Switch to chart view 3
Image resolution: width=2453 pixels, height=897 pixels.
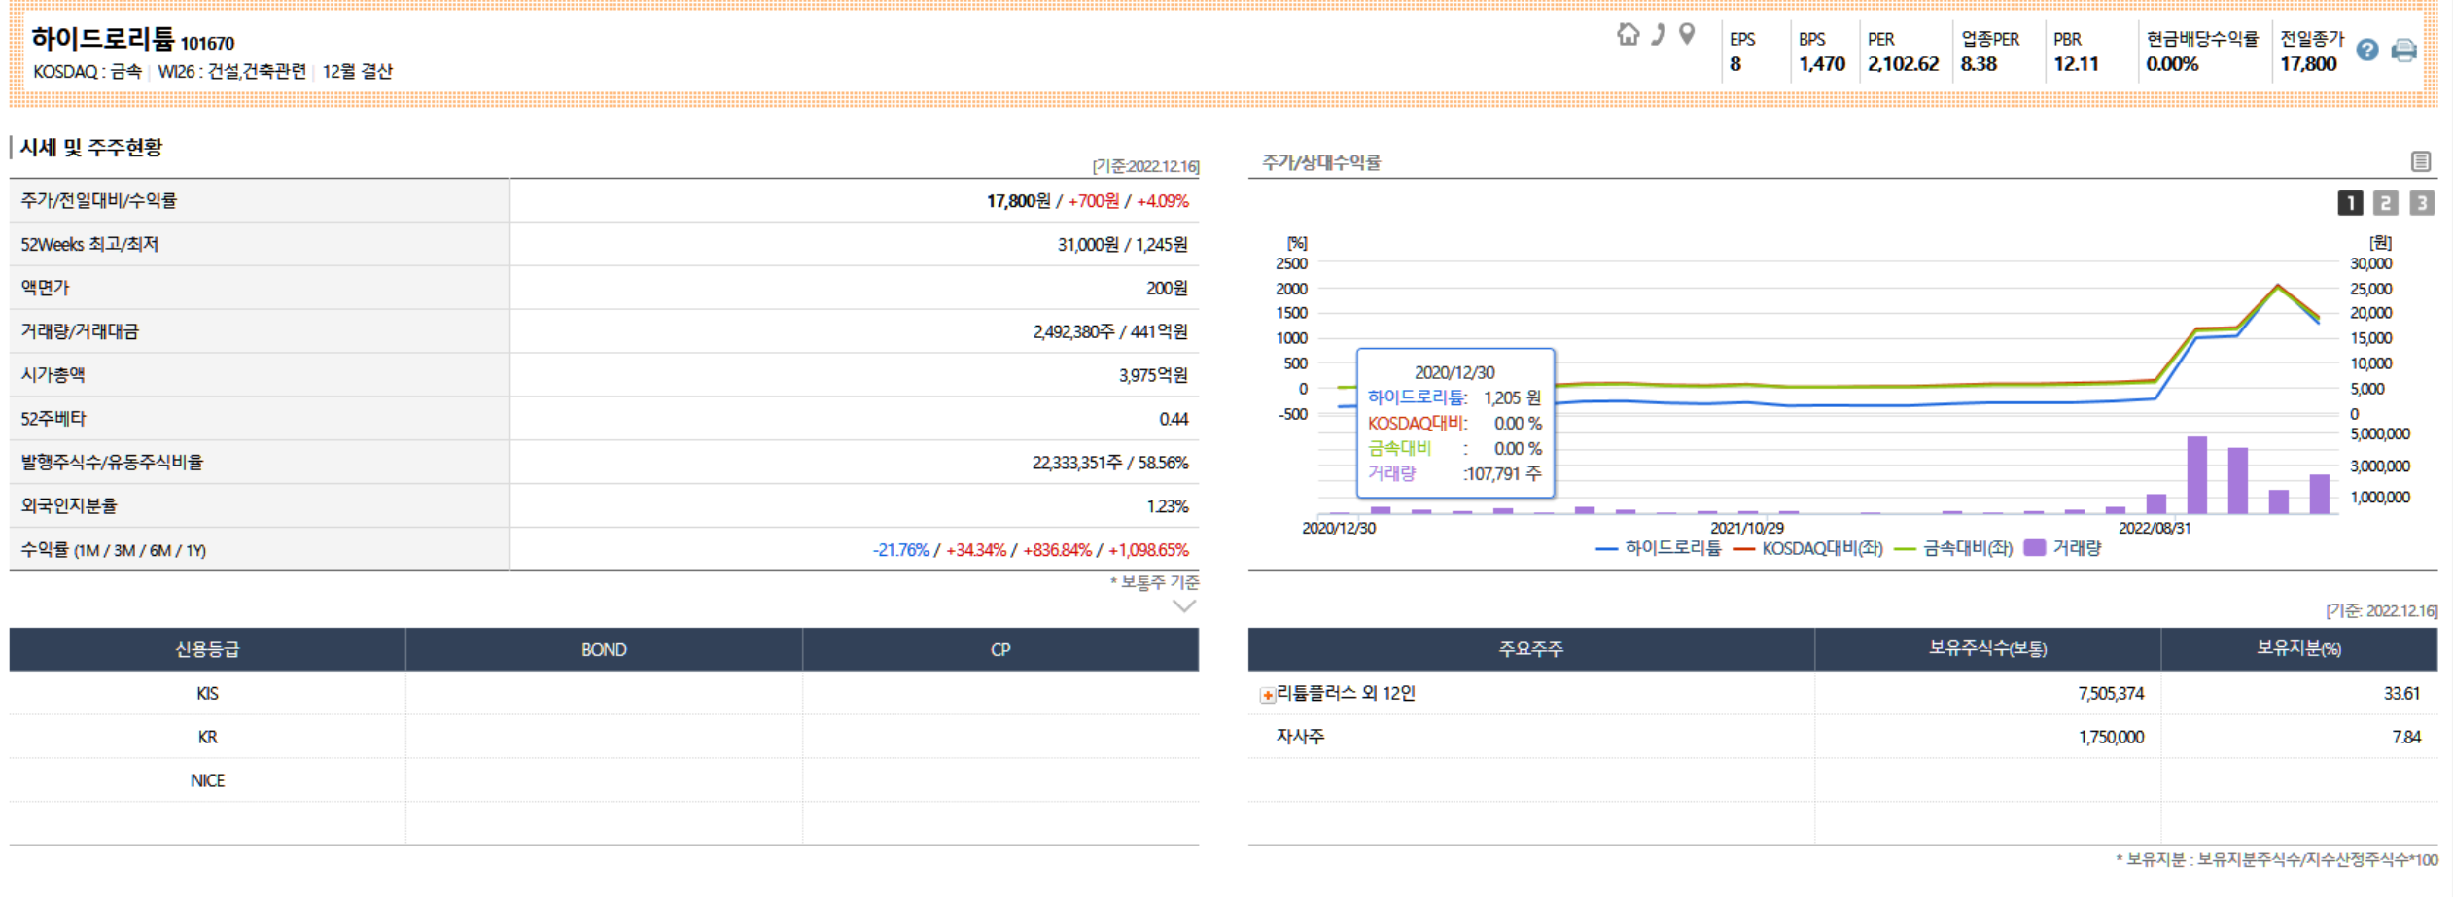[2422, 202]
